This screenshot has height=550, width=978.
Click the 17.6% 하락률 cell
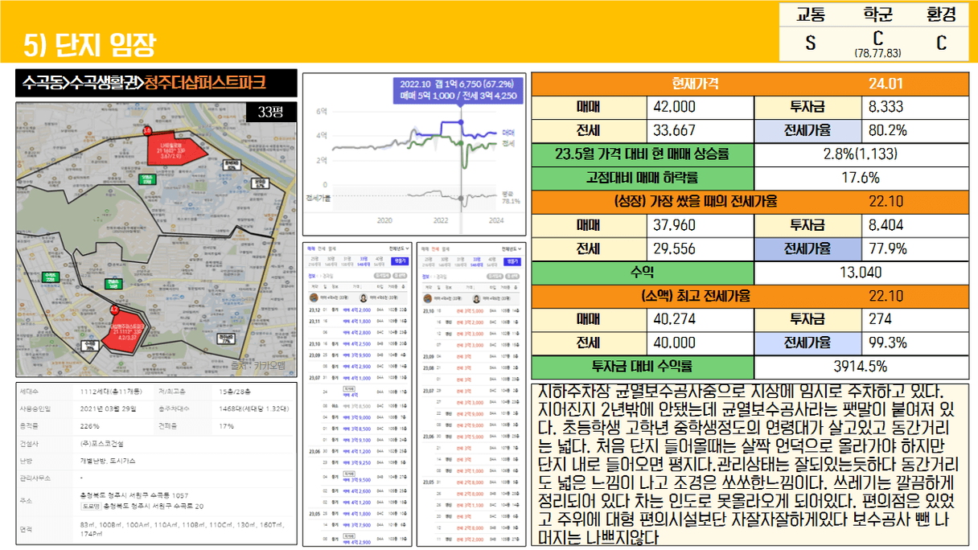point(861,178)
